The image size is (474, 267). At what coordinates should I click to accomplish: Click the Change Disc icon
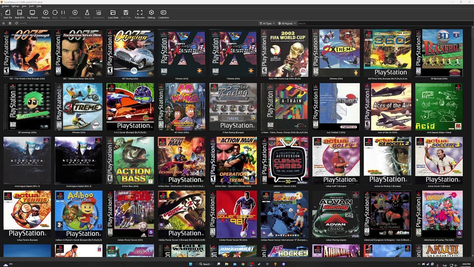(x=75, y=14)
